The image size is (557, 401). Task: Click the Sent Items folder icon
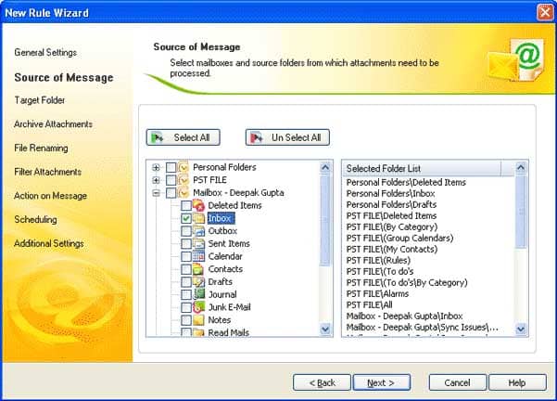click(x=199, y=244)
